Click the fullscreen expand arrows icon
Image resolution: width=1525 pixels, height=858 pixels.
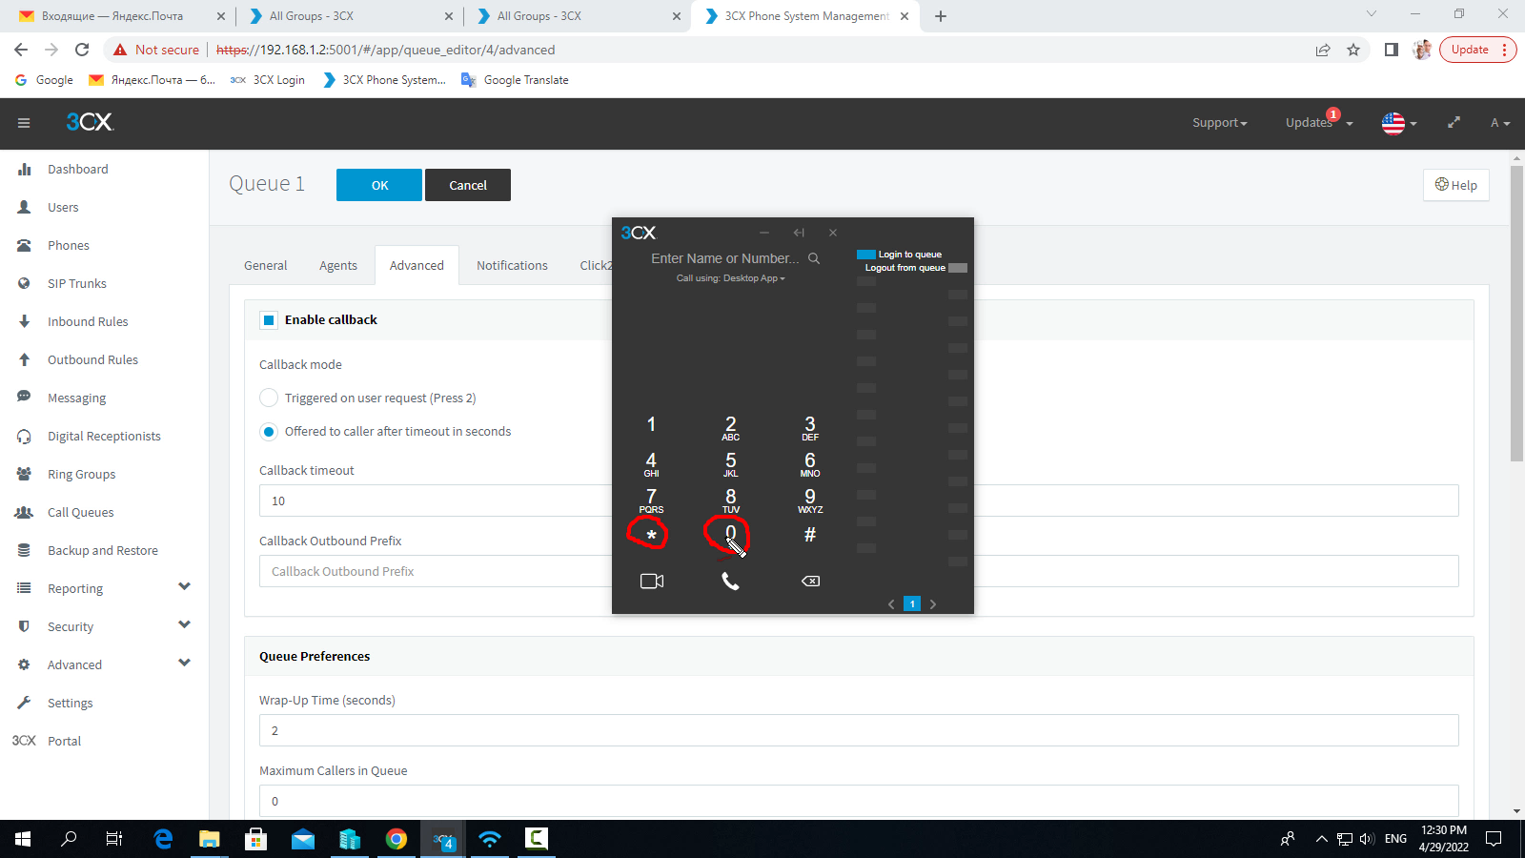tap(1454, 123)
